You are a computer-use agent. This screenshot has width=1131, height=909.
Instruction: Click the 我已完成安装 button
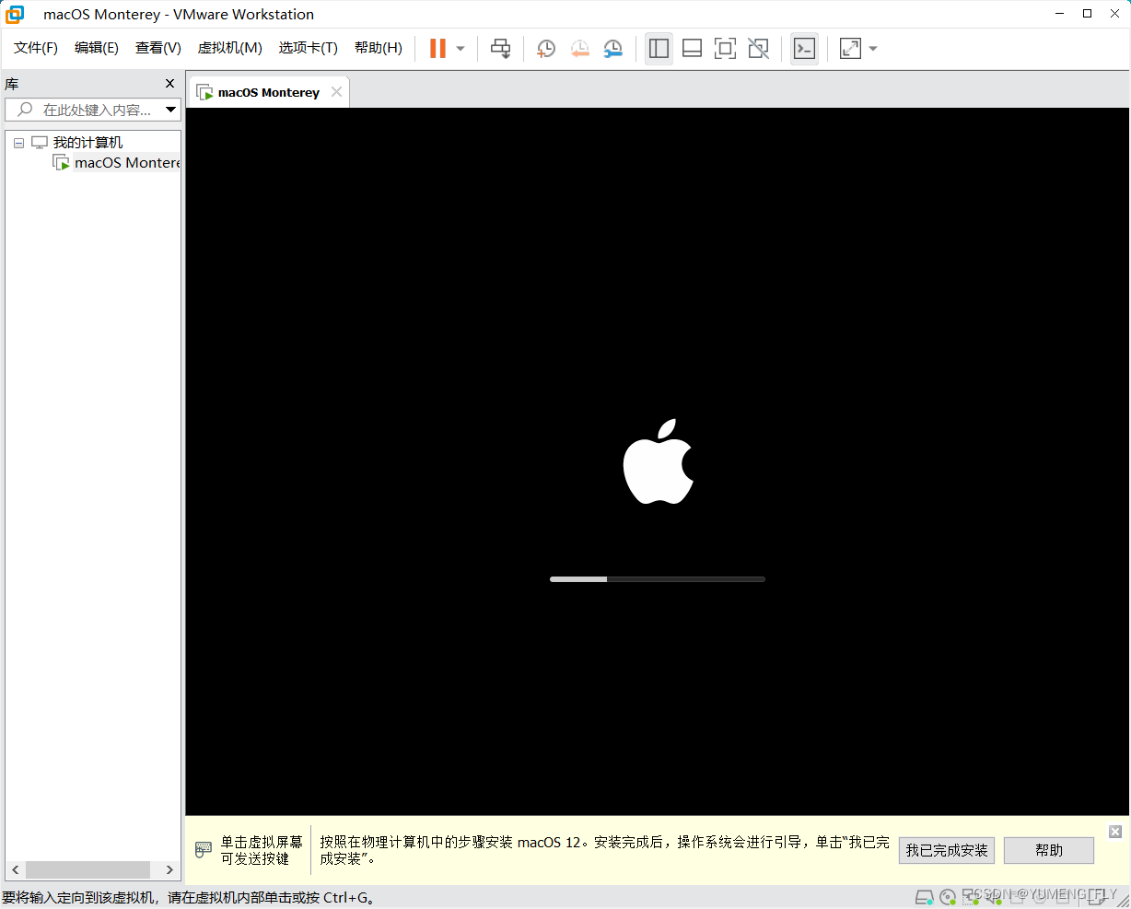point(947,850)
